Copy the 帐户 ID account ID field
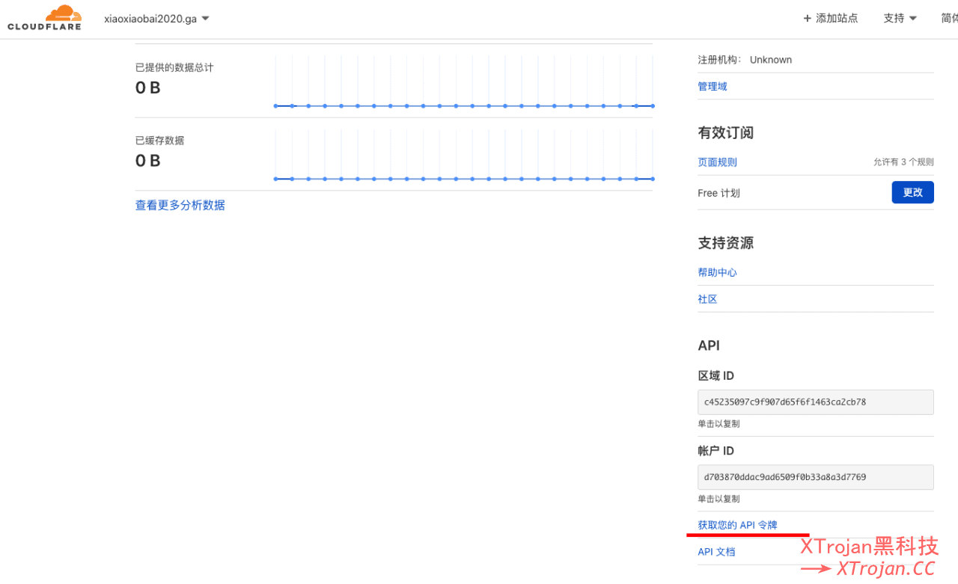This screenshot has height=584, width=958. (815, 477)
